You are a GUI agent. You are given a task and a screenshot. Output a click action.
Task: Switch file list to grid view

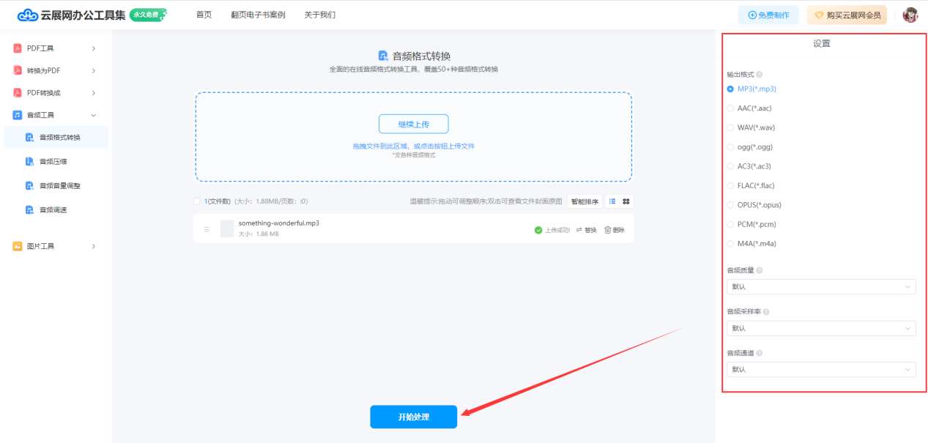click(x=626, y=201)
